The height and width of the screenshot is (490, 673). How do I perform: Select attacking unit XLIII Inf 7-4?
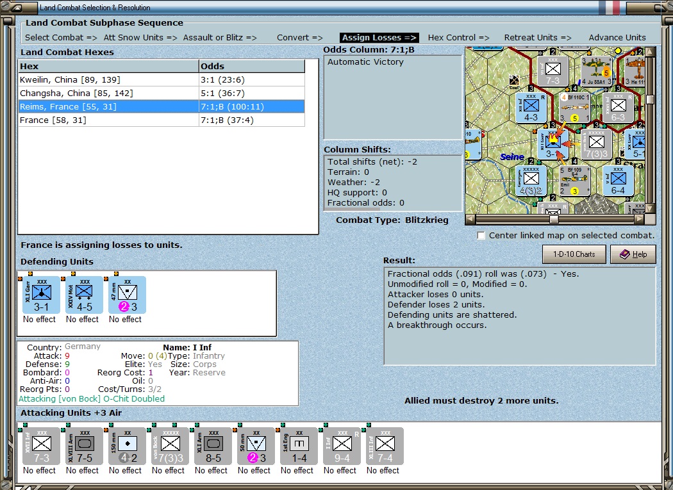[385, 446]
